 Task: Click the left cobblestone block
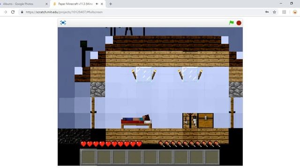[97, 90]
